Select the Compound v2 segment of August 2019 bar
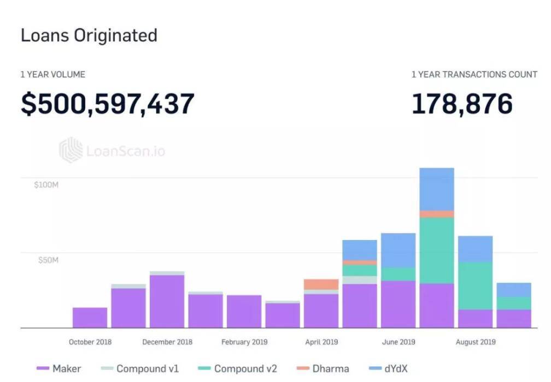551x382 pixels. [x=475, y=286]
